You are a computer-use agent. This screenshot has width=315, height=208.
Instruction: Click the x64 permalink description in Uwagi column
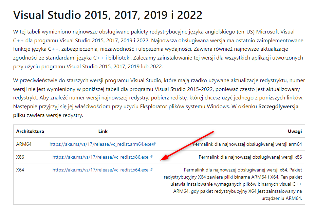pos(233,184)
